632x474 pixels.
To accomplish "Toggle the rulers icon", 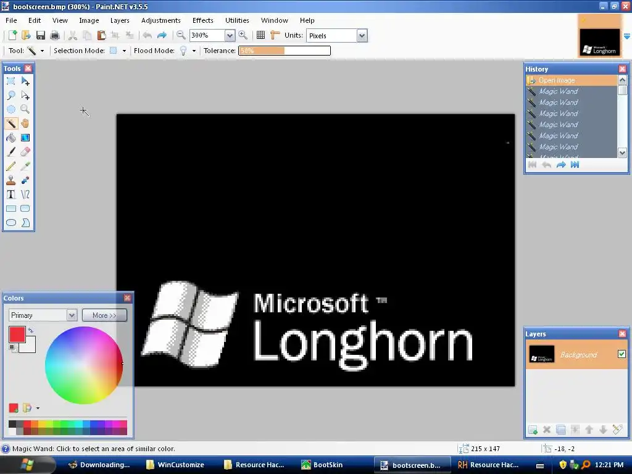I will [x=275, y=35].
